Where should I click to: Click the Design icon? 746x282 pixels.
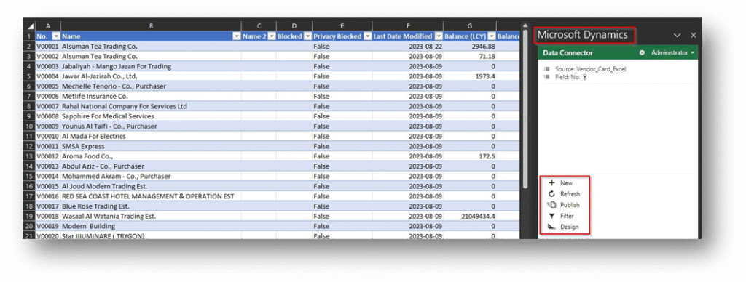[552, 227]
